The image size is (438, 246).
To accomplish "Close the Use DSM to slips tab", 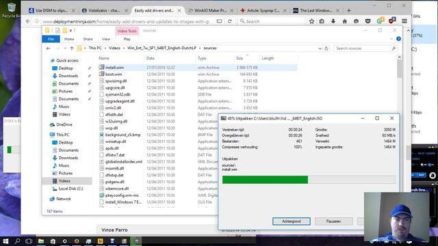I will 73,11.
